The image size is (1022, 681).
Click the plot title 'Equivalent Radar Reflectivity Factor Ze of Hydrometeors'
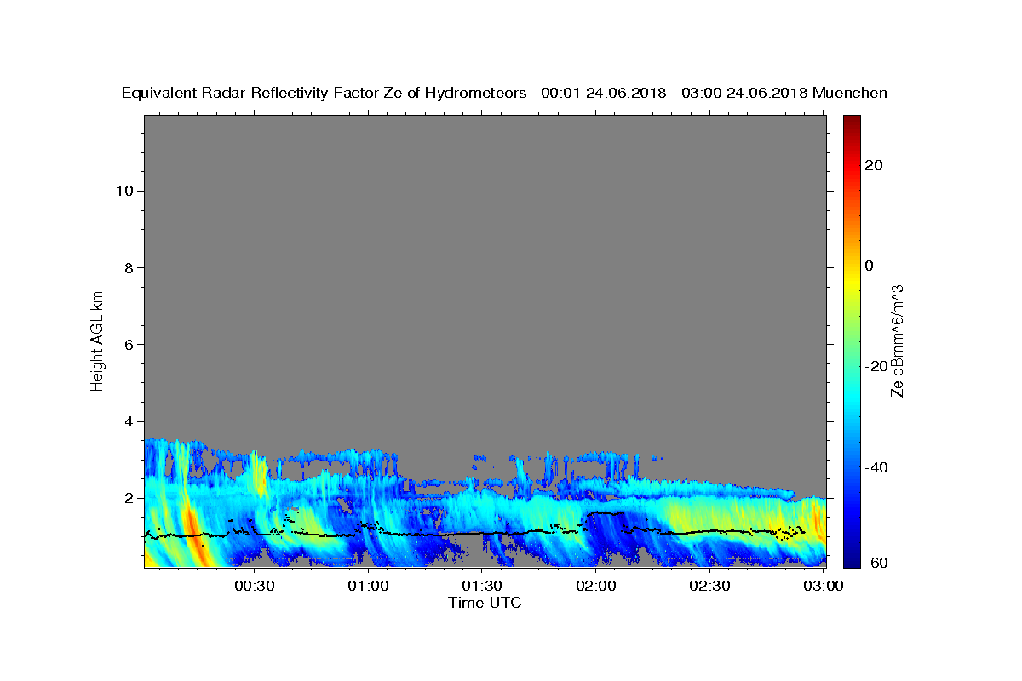coord(324,94)
